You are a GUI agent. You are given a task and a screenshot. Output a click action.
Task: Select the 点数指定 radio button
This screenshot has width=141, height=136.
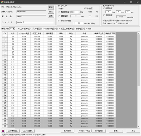104,15
